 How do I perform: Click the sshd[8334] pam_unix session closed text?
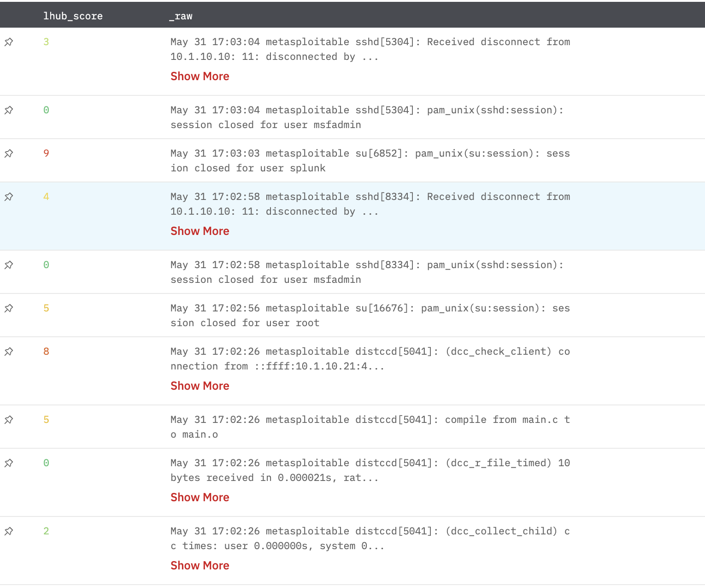click(x=367, y=272)
